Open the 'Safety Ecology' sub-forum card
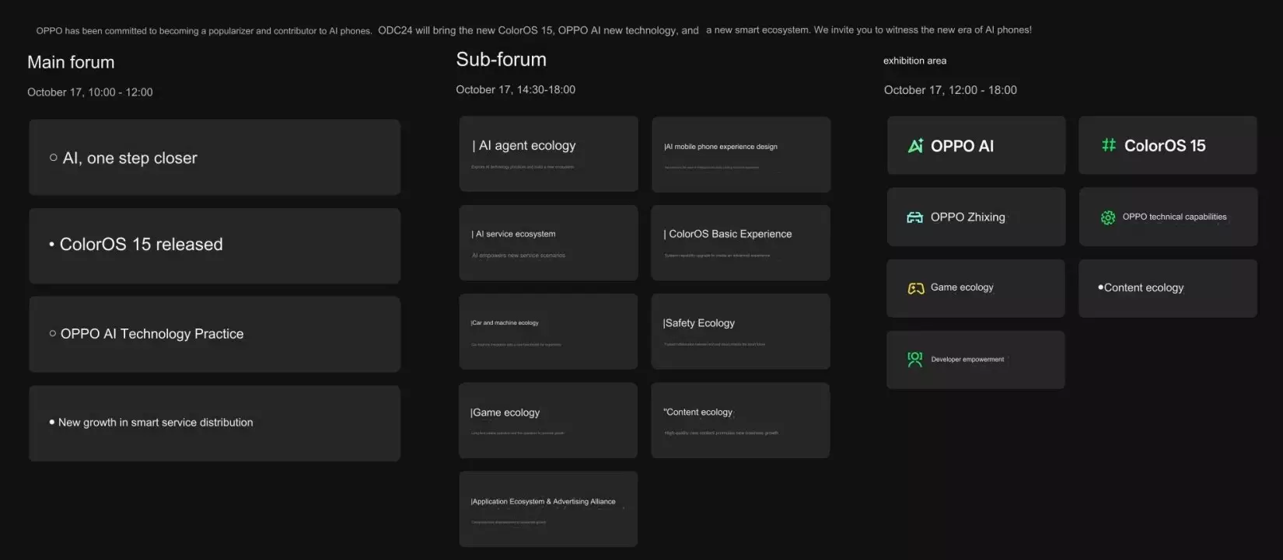Screen dimensions: 1283x560 pos(740,332)
